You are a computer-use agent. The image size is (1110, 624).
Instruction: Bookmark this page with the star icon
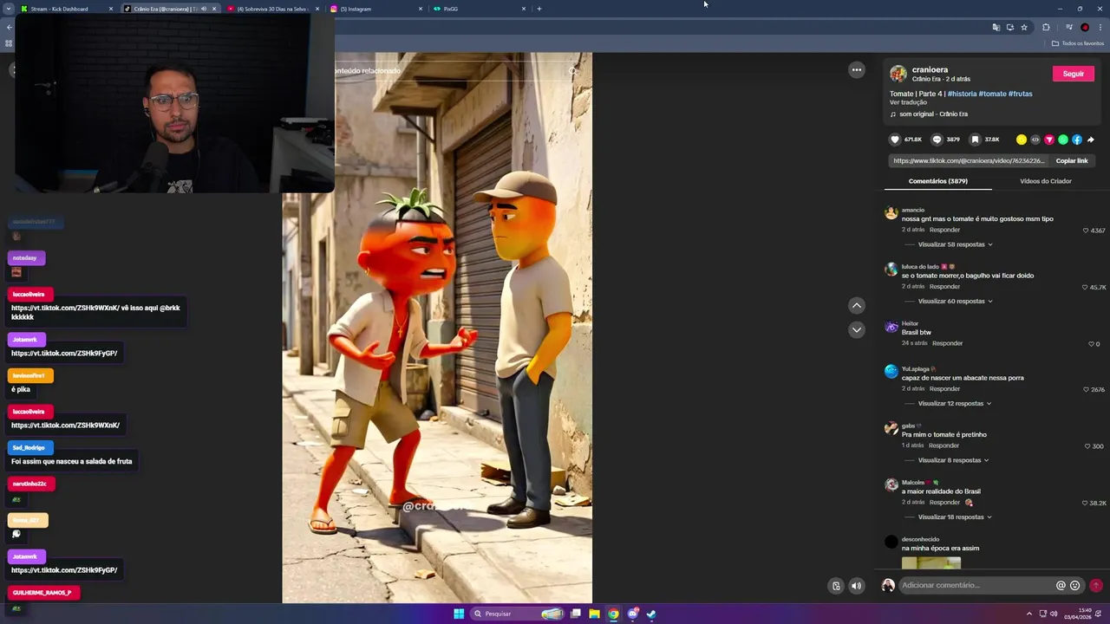point(1024,27)
